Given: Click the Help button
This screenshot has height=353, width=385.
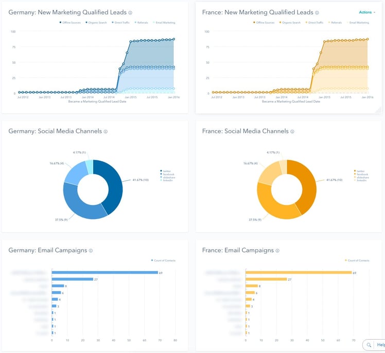Looking at the screenshot, I should (x=380, y=345).
